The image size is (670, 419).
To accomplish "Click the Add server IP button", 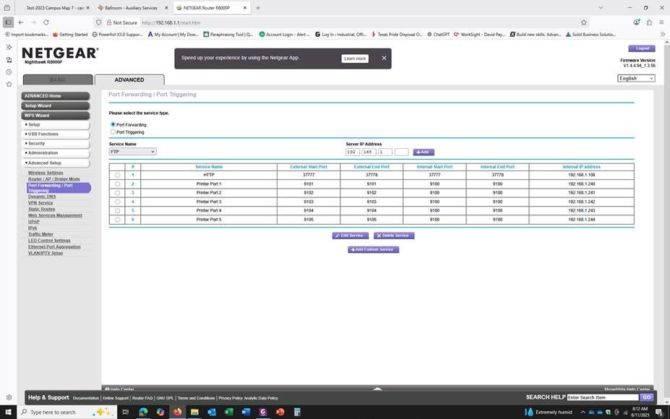I will click(424, 152).
